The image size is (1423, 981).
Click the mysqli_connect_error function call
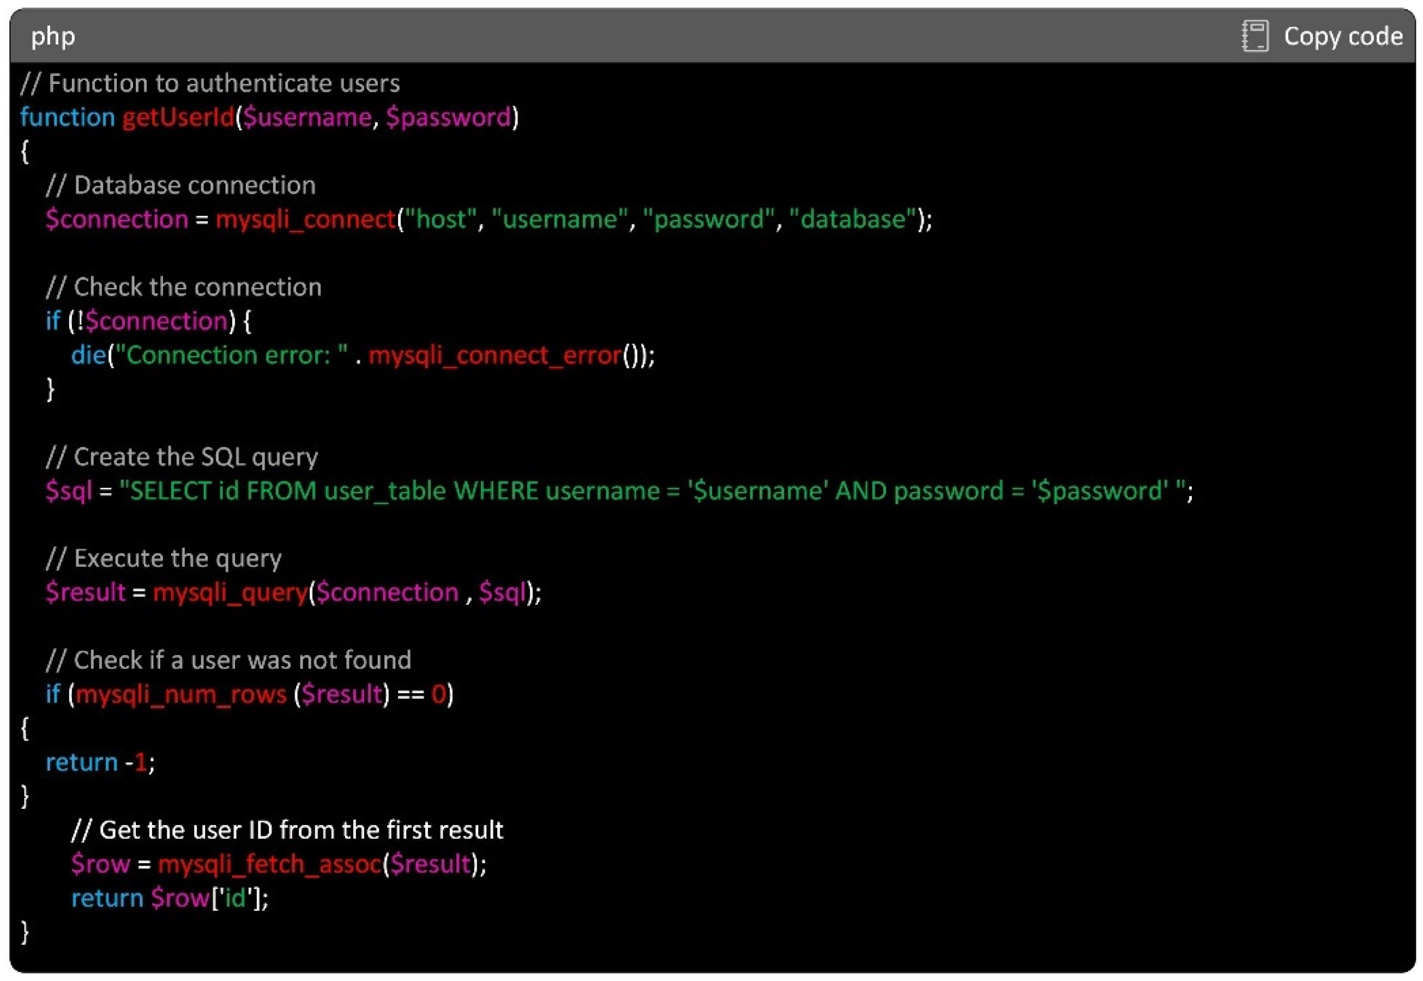coord(495,355)
